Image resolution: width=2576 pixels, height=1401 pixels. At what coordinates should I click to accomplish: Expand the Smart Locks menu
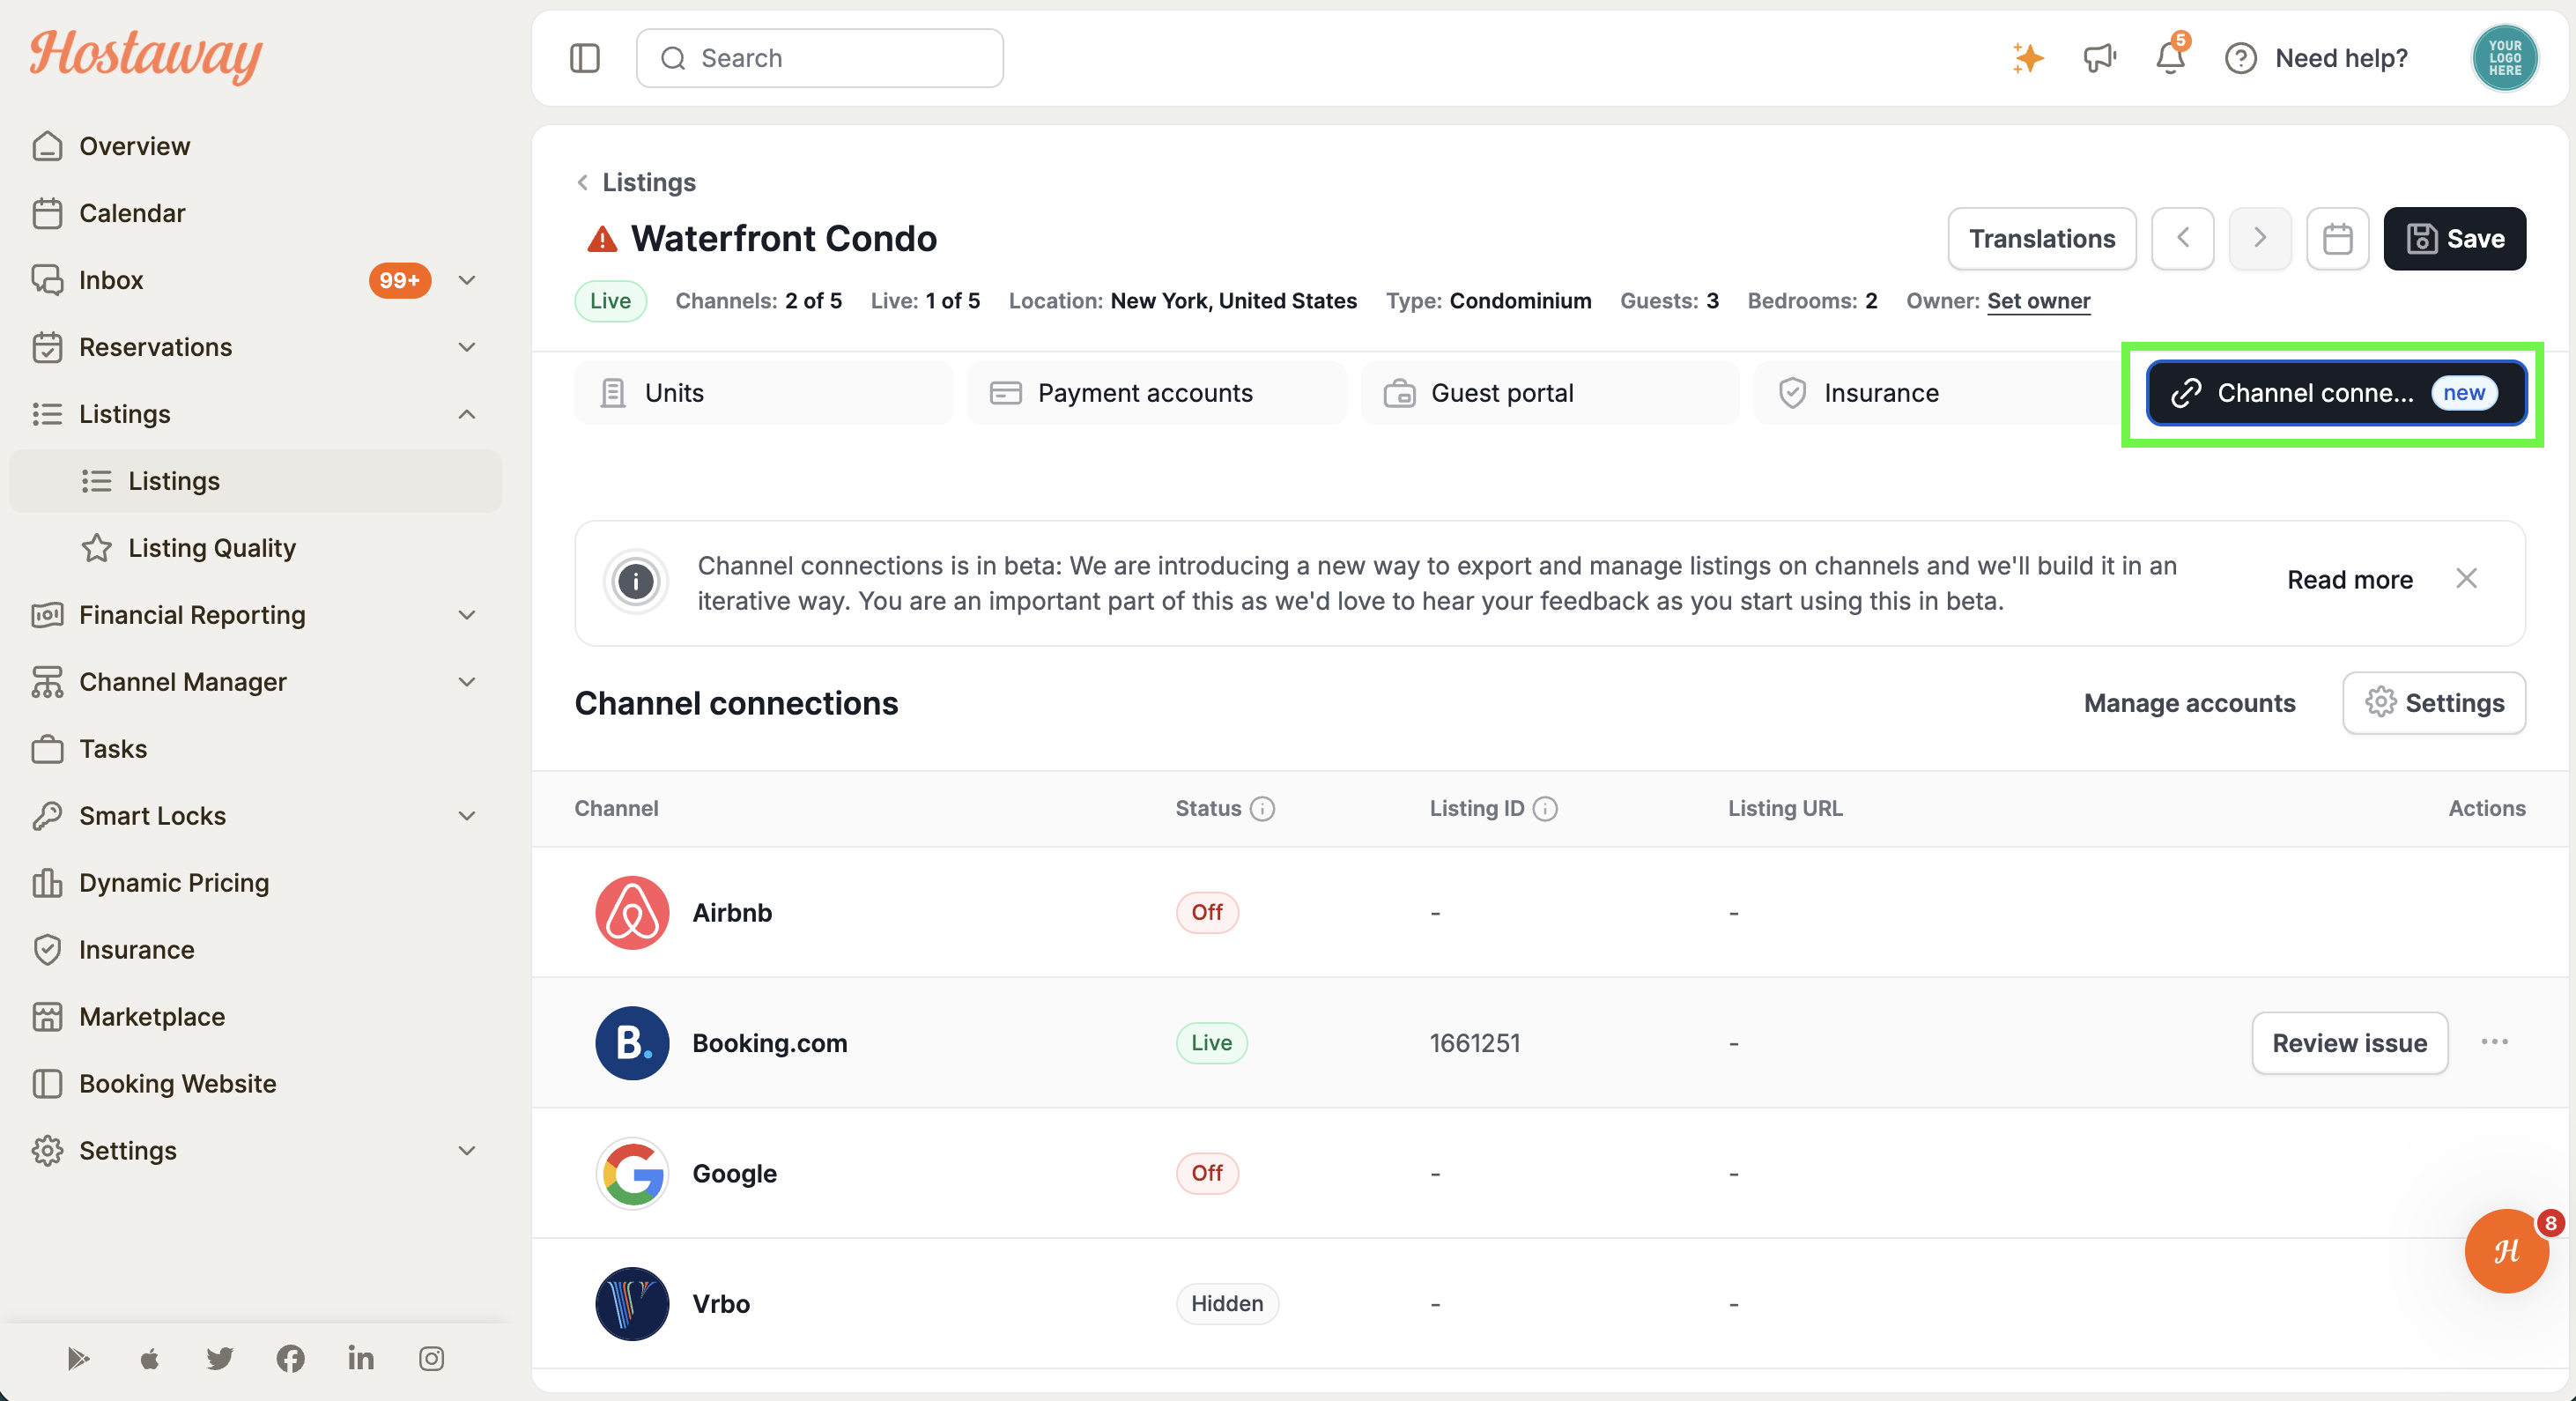pos(466,816)
